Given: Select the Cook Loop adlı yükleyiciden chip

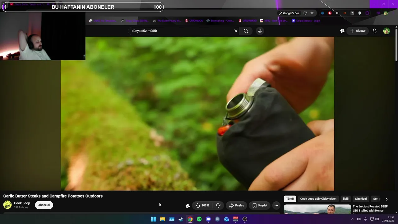Looking at the screenshot, I should (x=318, y=199).
